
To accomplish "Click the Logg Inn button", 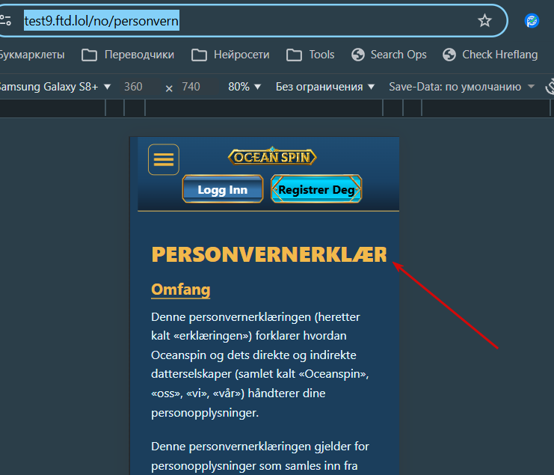I will tap(223, 189).
